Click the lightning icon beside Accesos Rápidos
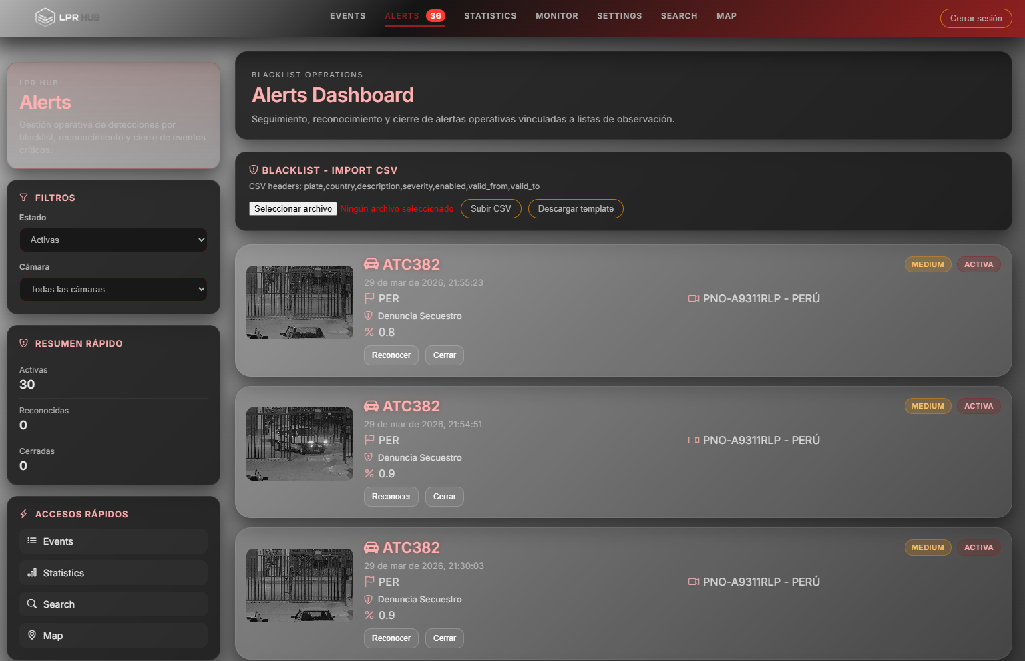The image size is (1025, 661). point(24,514)
